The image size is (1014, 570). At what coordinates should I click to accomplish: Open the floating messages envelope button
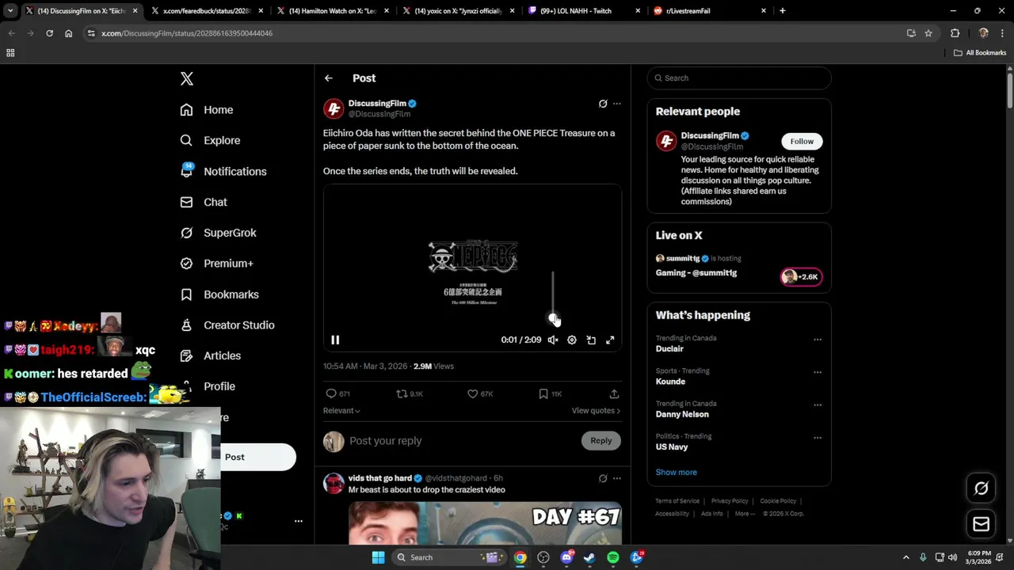981,524
